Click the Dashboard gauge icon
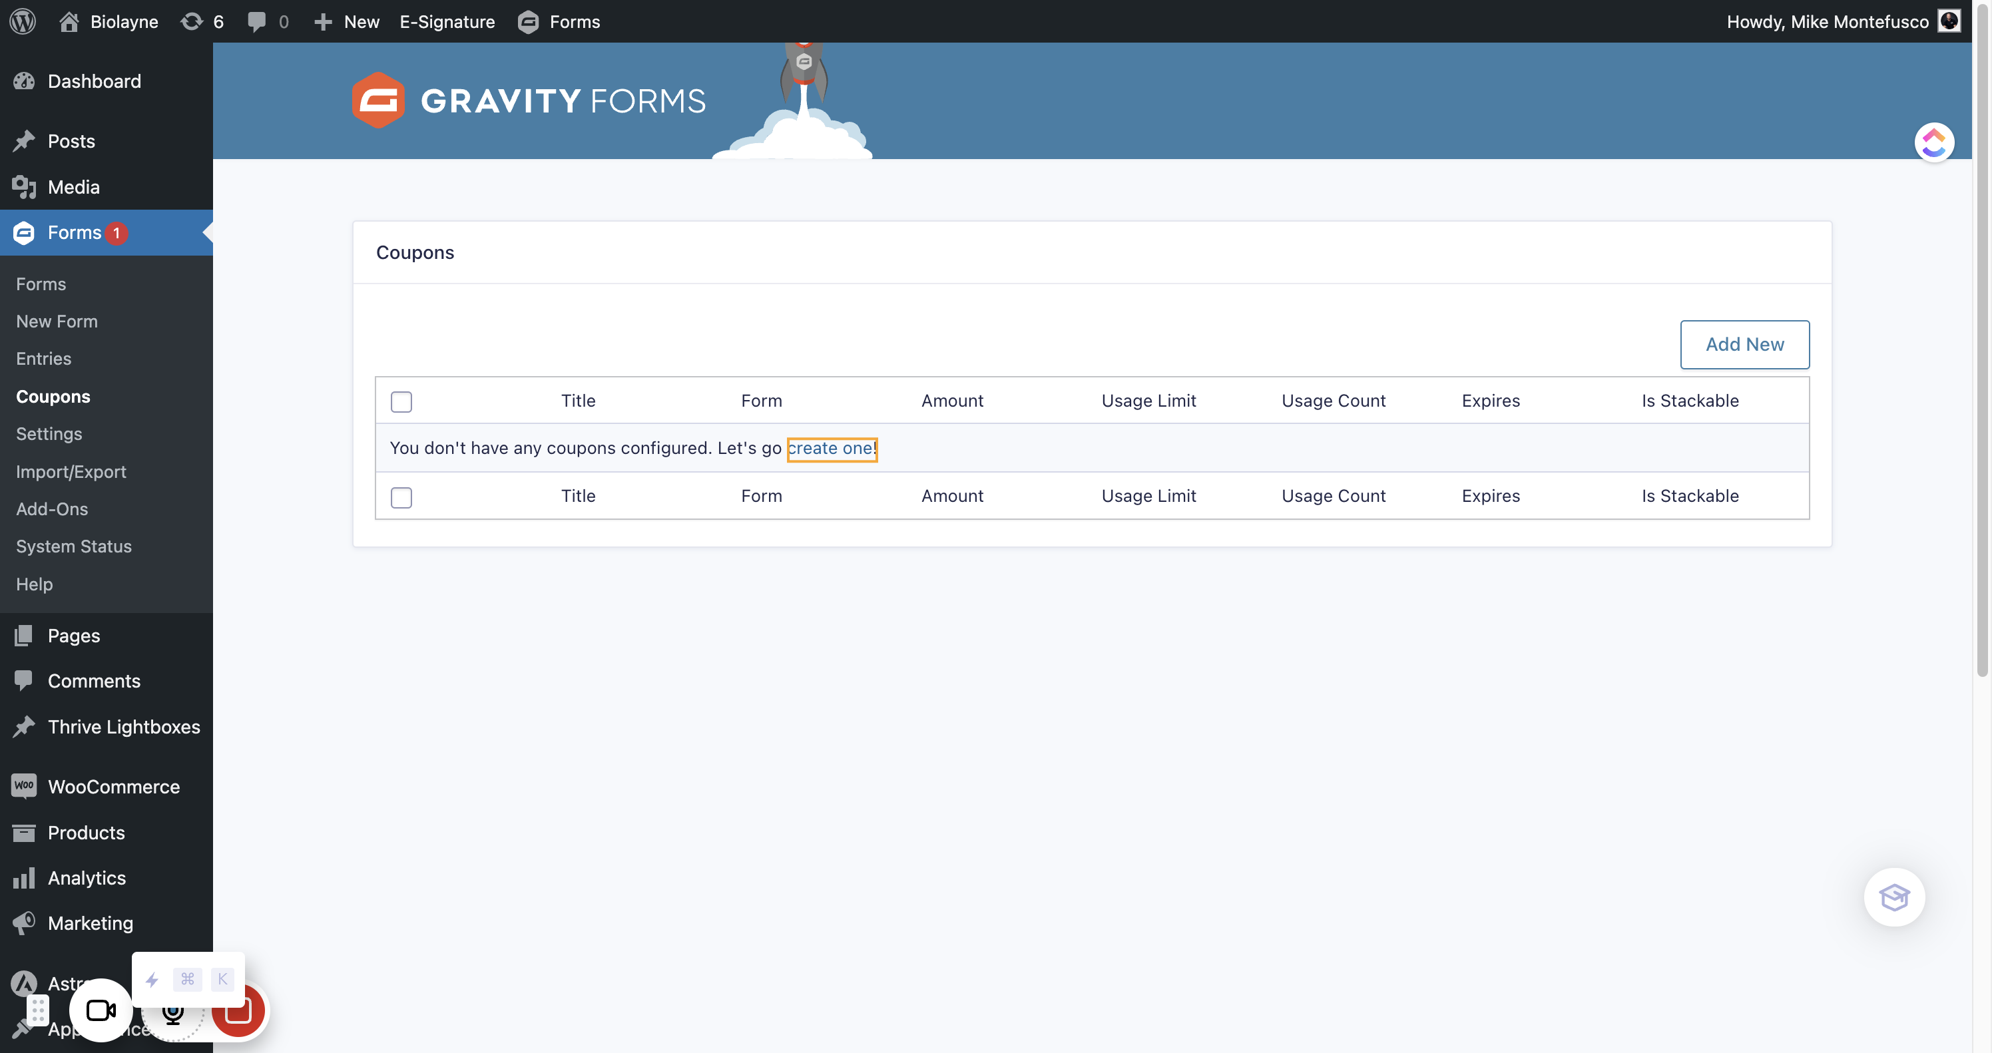Screen dimensions: 1992x1053 tap(24, 81)
